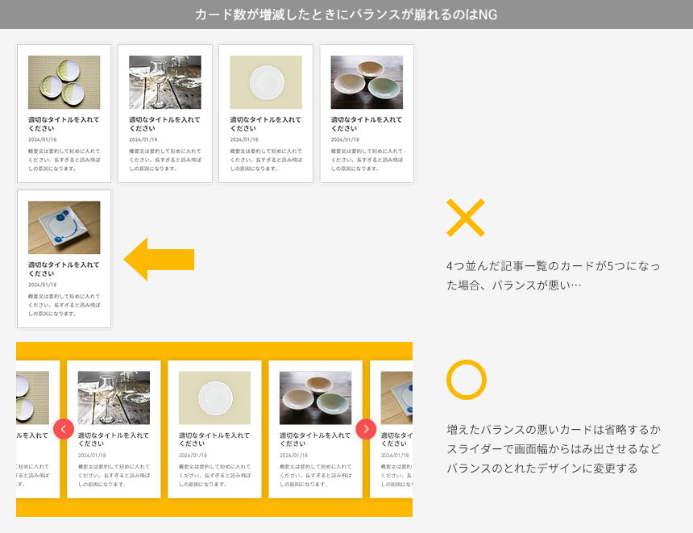This screenshot has width=693, height=533.
Task: Click the date 2024/01/18 on the white plate slider card
Action: 193,454
